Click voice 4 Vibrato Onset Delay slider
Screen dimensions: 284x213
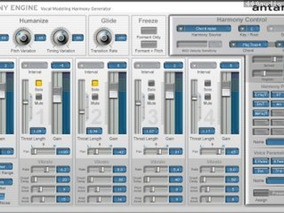coord(212,180)
